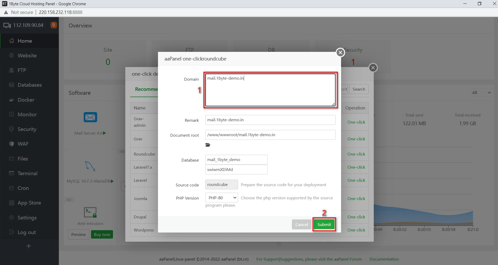Click the Cron calendar icon in the sidebar
Viewport: 498px width, 265px height.
point(12,188)
